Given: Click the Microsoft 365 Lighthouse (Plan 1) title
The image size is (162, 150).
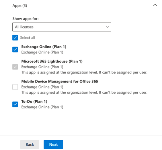Looking at the screenshot, I should pyautogui.click(x=52, y=61).
